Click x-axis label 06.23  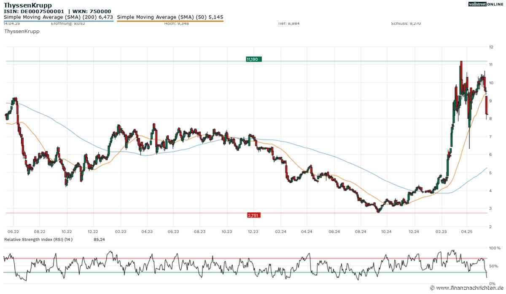173,232
